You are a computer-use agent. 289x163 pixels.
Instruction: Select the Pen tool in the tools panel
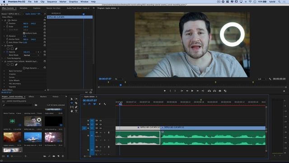click(76, 107)
